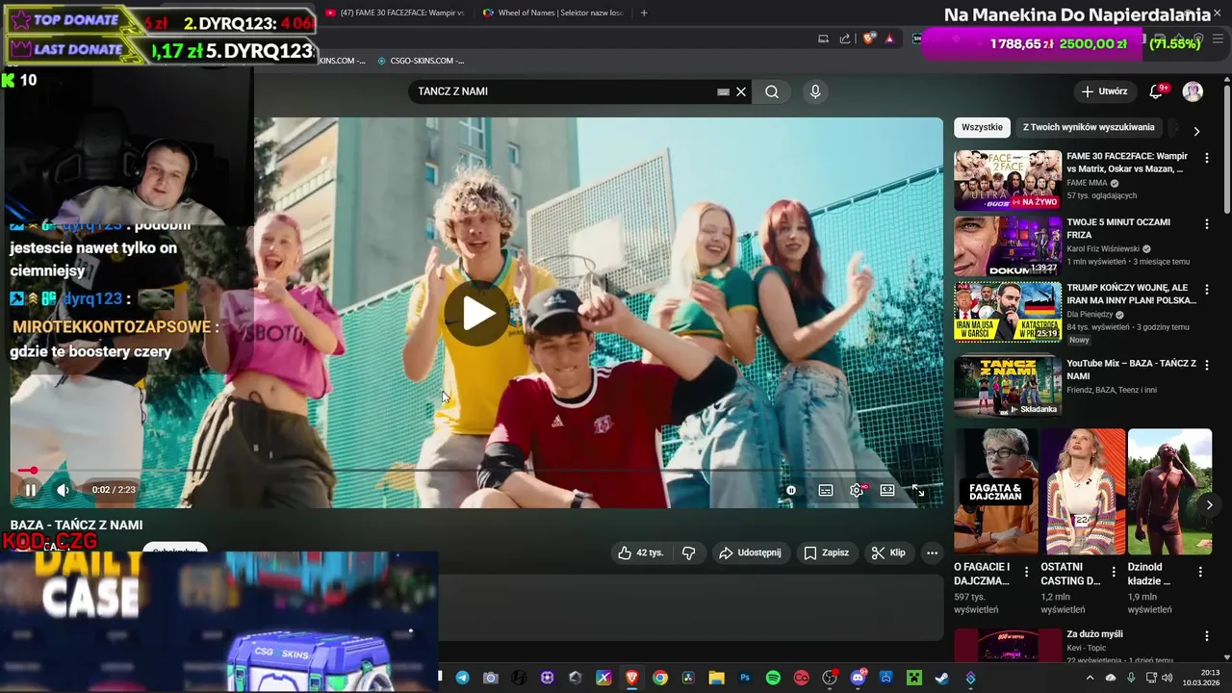The width and height of the screenshot is (1232, 693).
Task: Switch to the Wheel of Names browser tab
Action: (x=553, y=13)
